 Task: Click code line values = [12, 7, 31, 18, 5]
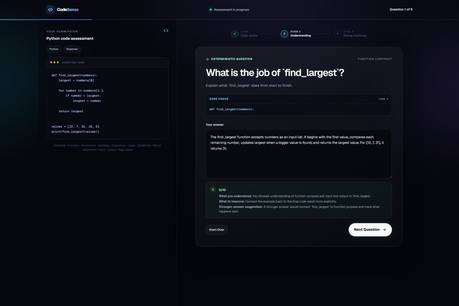pos(75,127)
